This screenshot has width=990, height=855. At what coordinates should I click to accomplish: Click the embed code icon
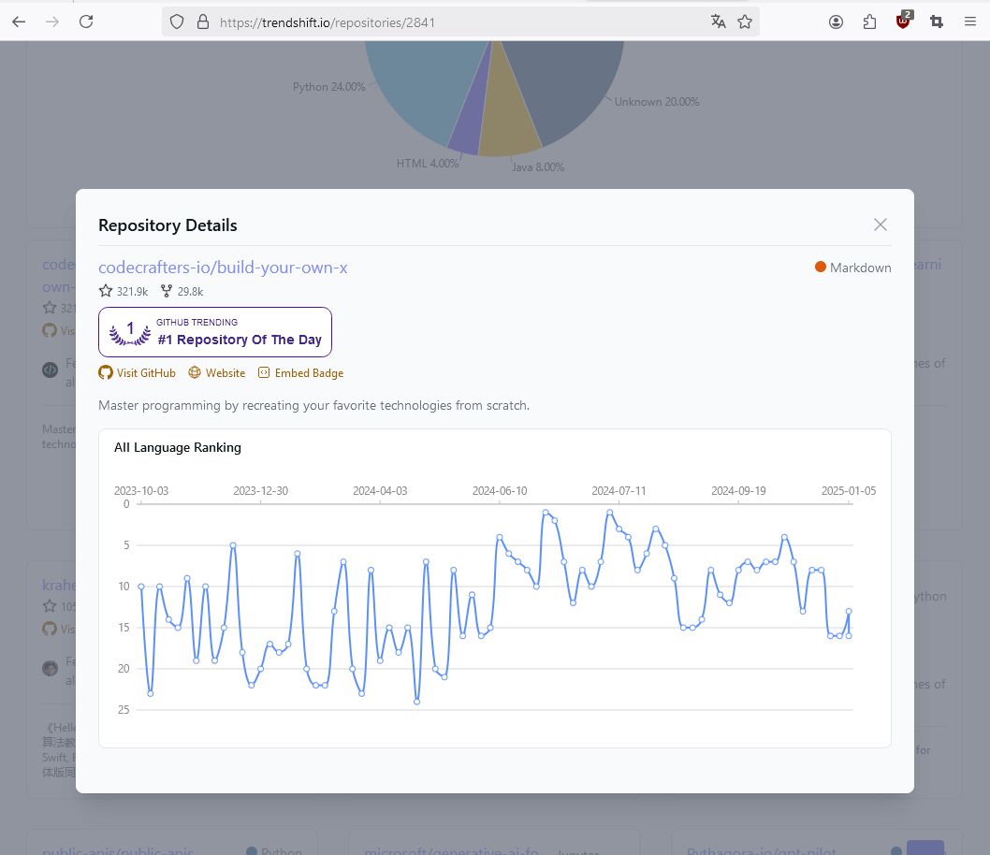point(264,373)
